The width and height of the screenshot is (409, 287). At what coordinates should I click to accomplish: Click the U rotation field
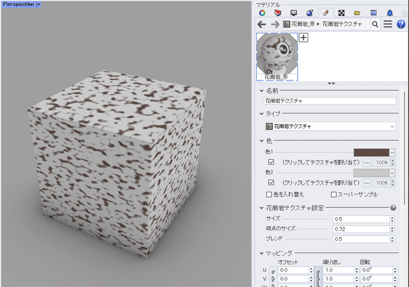[377, 270]
